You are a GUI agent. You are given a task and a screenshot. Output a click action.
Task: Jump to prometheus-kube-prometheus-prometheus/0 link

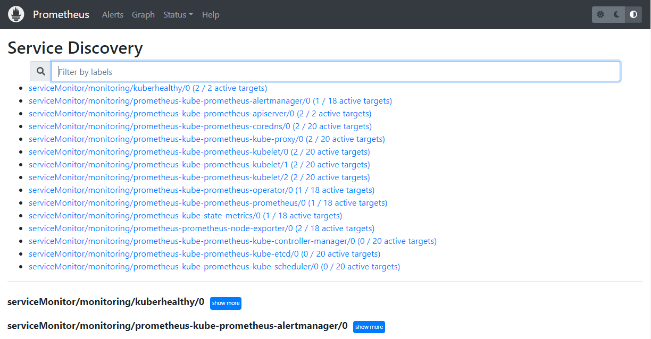(208, 203)
